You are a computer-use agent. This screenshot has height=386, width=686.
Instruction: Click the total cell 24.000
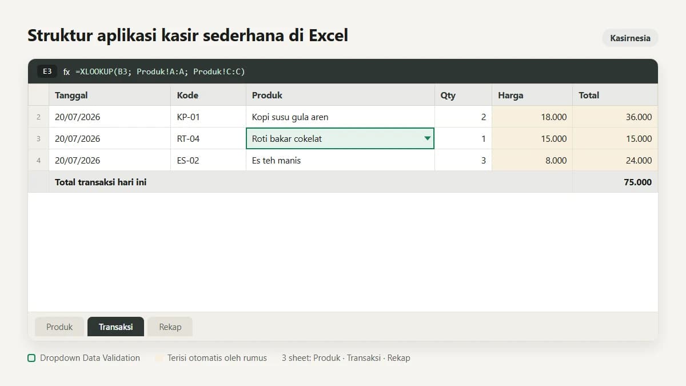pyautogui.click(x=615, y=160)
